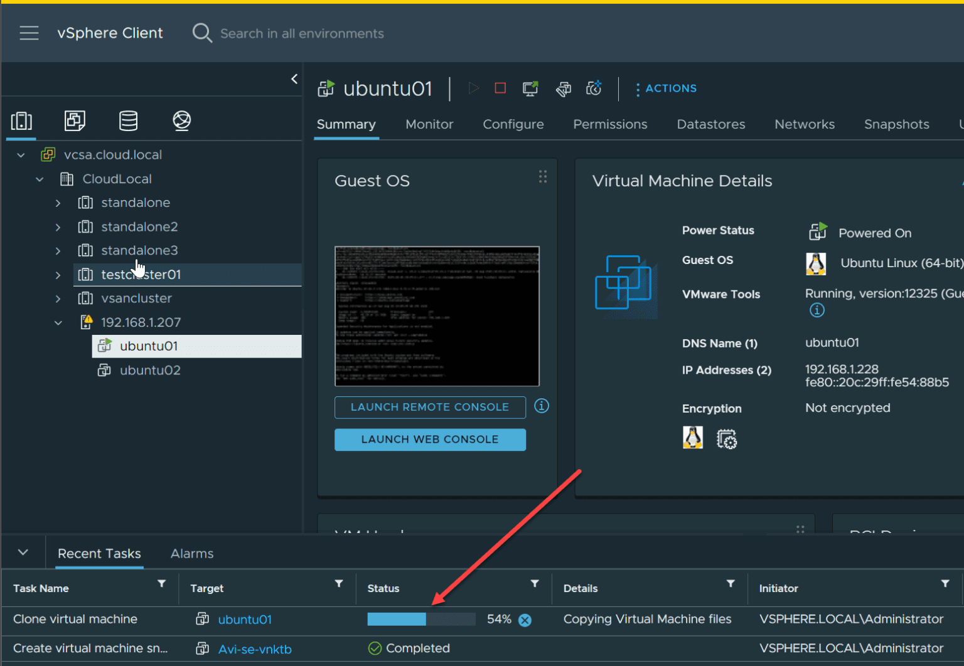Switch to the Alarms tab
This screenshot has width=964, height=666.
pos(191,553)
